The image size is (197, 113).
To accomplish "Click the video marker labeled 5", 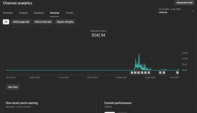I will (x=142, y=73).
